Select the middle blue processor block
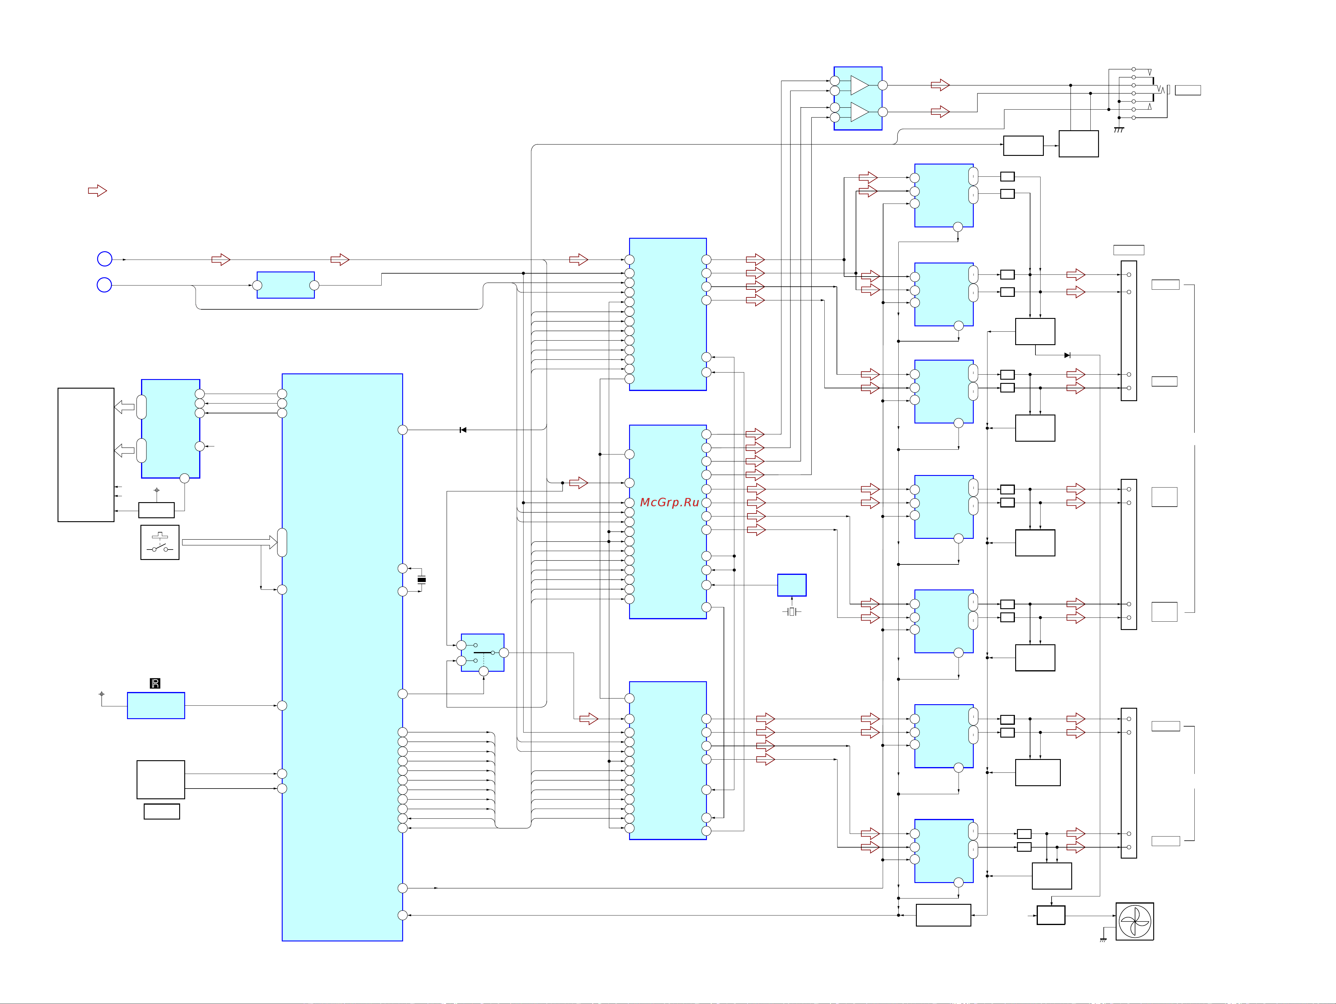This screenshot has height=1004, width=1336. pos(668,522)
